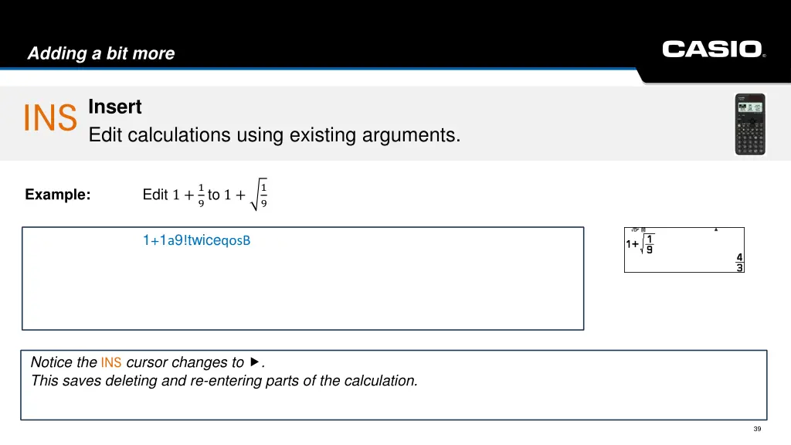Viewport: 791px width, 445px height.
Task: Click the up-arrow indicator on calculator display
Action: coord(716,229)
